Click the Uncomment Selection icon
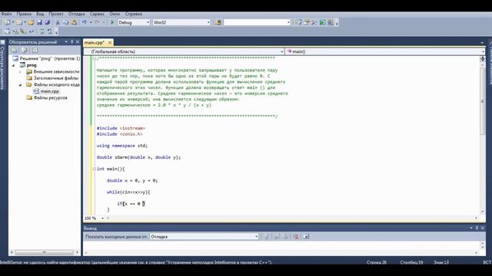This screenshot has width=492, height=276. (49, 31)
